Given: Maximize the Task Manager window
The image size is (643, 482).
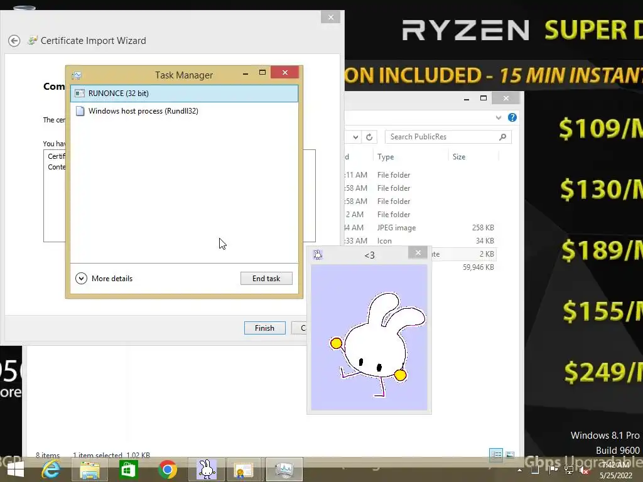Looking at the screenshot, I should coord(262,73).
